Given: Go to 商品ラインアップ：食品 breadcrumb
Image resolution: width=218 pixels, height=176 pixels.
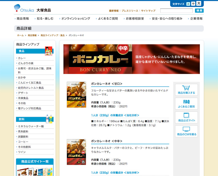Looking at the screenshot, I should [x=53, y=35].
